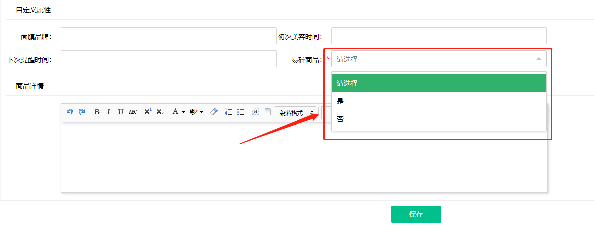Click the eraser clear-formatting icon
594x225 pixels.
coord(214,112)
